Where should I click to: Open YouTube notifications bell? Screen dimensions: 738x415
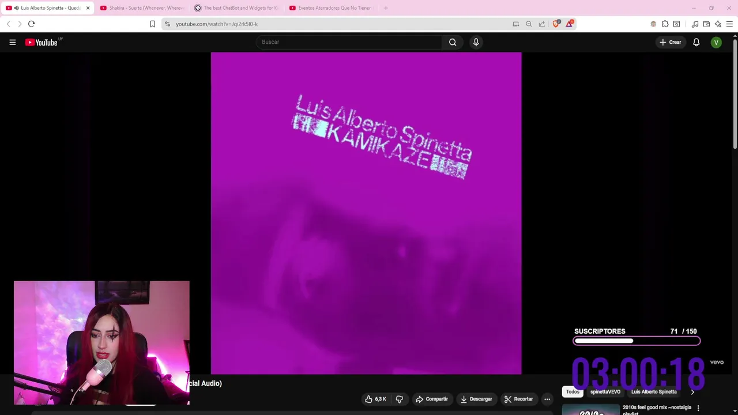coord(696,42)
